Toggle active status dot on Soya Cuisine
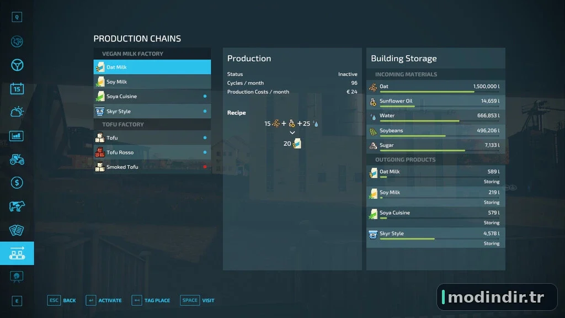The height and width of the screenshot is (318, 565). [x=205, y=96]
